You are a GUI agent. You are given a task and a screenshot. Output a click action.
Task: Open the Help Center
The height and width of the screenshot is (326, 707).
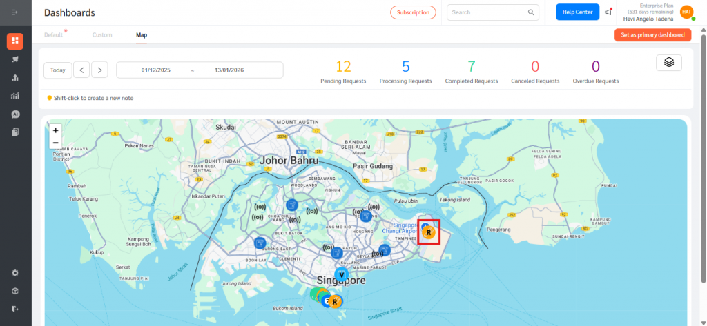coord(577,12)
